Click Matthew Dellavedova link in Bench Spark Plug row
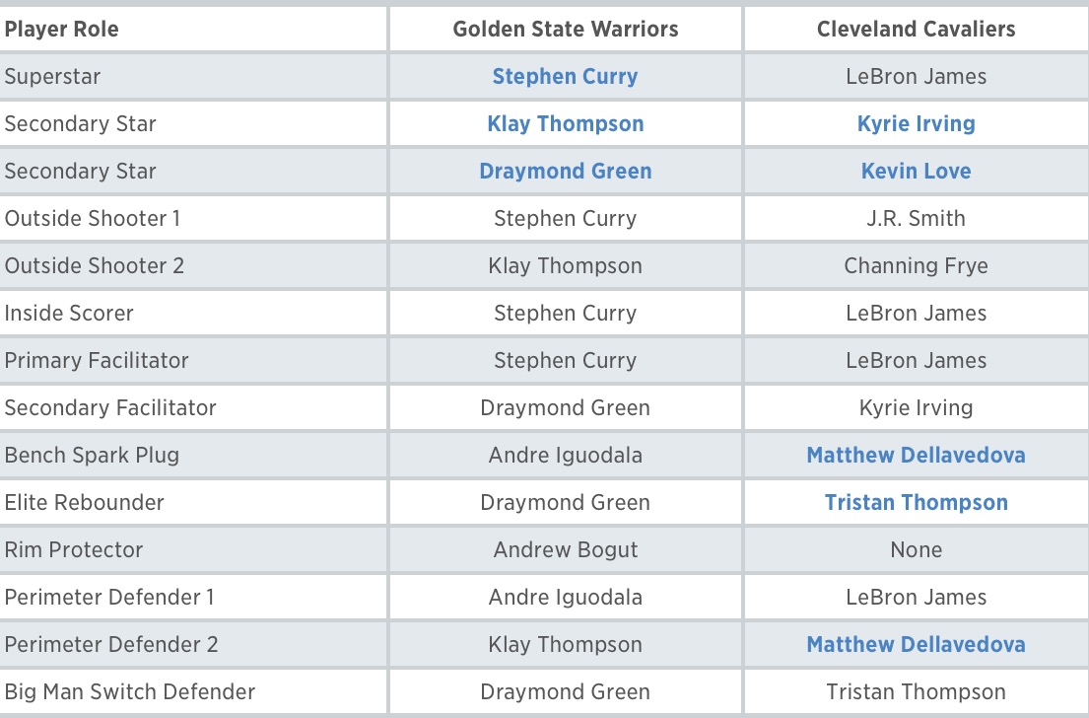1089x718 pixels. pyautogui.click(x=916, y=456)
